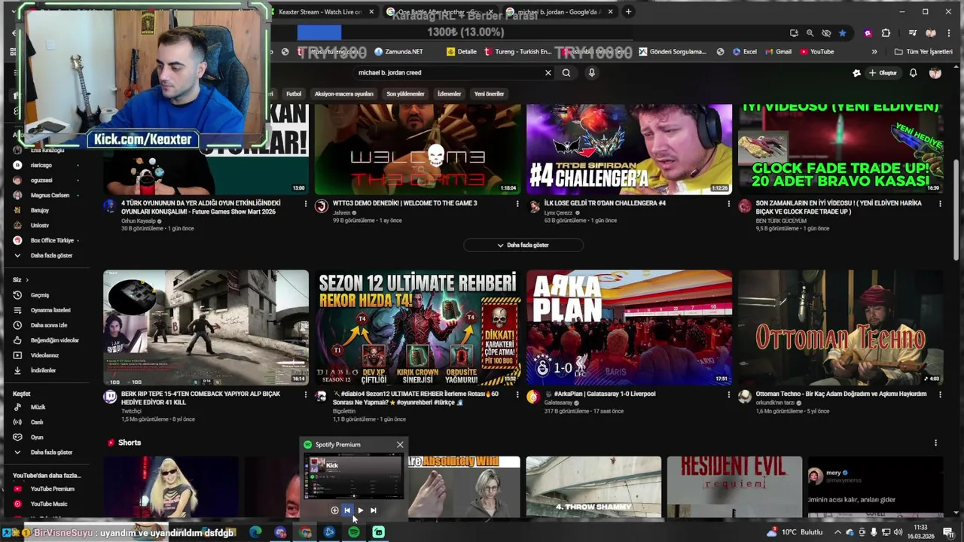Go to Canlı under Keşfet
The width and height of the screenshot is (964, 542).
coord(36,422)
